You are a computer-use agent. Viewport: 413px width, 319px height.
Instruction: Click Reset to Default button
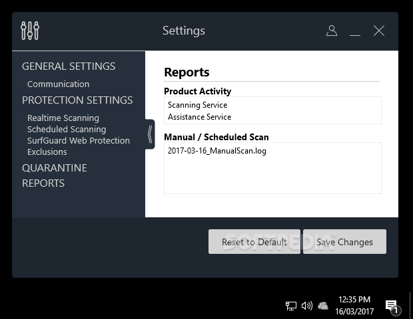[254, 242]
